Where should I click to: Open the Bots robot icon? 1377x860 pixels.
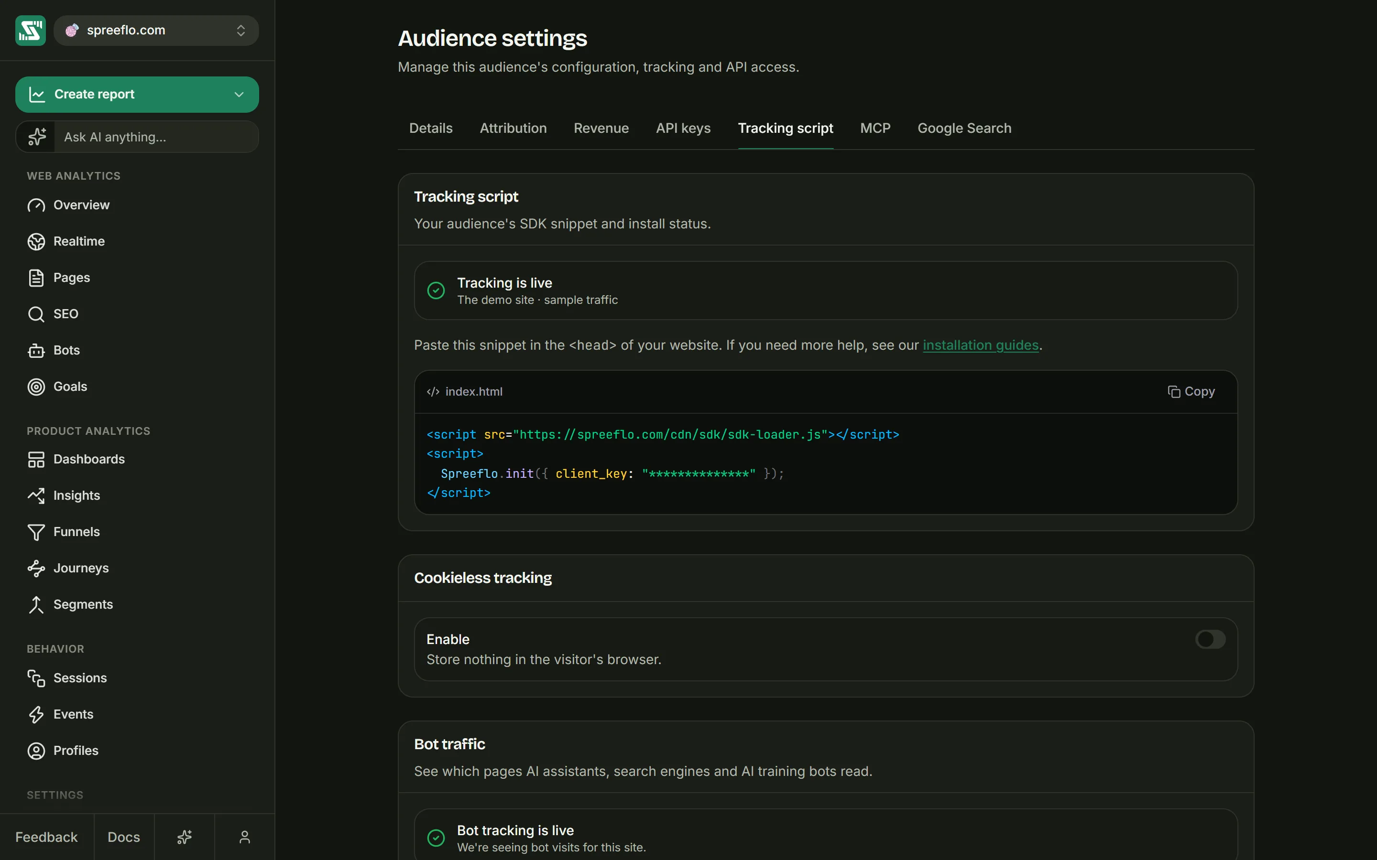(x=36, y=350)
